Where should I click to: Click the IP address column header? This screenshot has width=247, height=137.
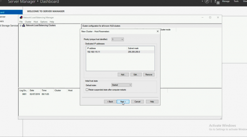[106, 48]
